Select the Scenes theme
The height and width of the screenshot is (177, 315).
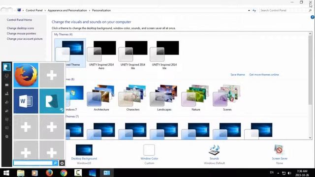pyautogui.click(x=227, y=97)
